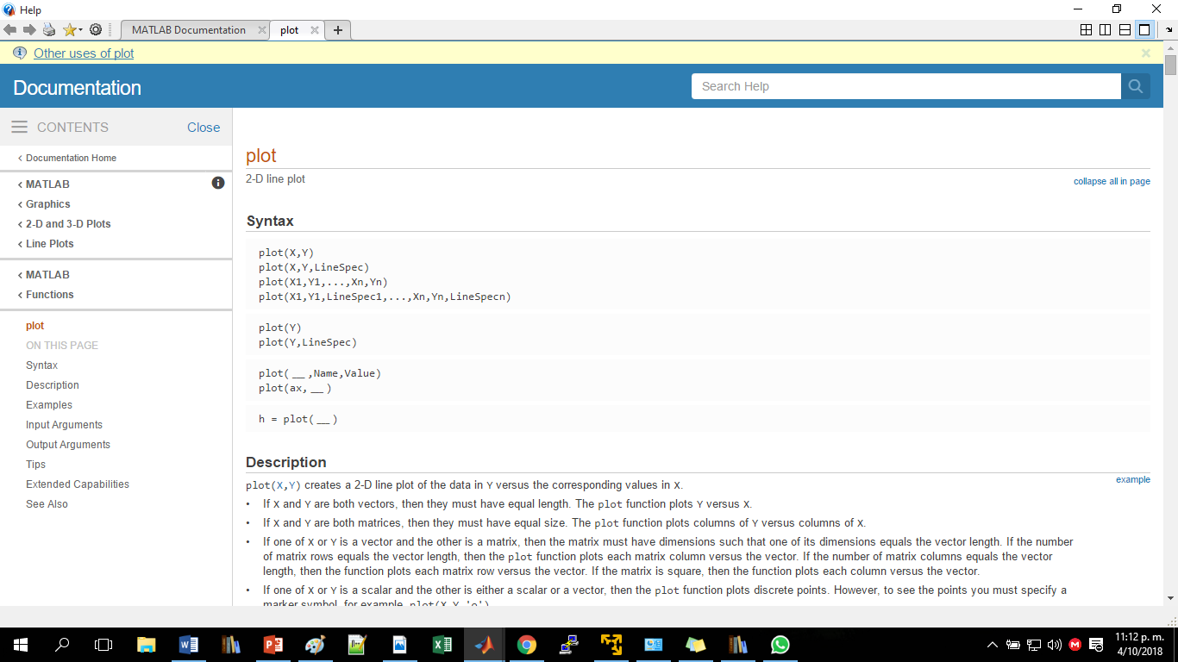Screen dimensions: 1178x662
Task: Go forward with the right arrow icon
Action: tap(29, 29)
